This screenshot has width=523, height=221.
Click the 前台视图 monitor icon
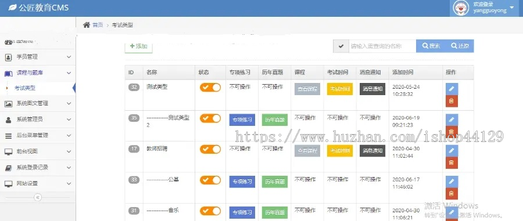tap(9, 152)
